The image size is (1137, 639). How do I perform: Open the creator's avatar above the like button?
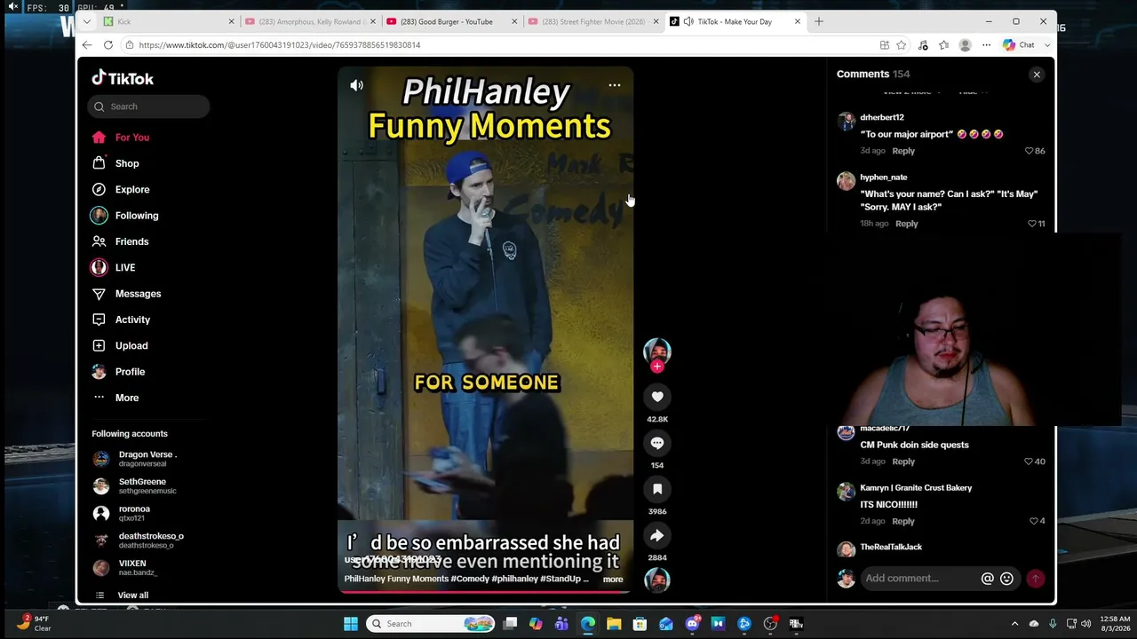[657, 351]
